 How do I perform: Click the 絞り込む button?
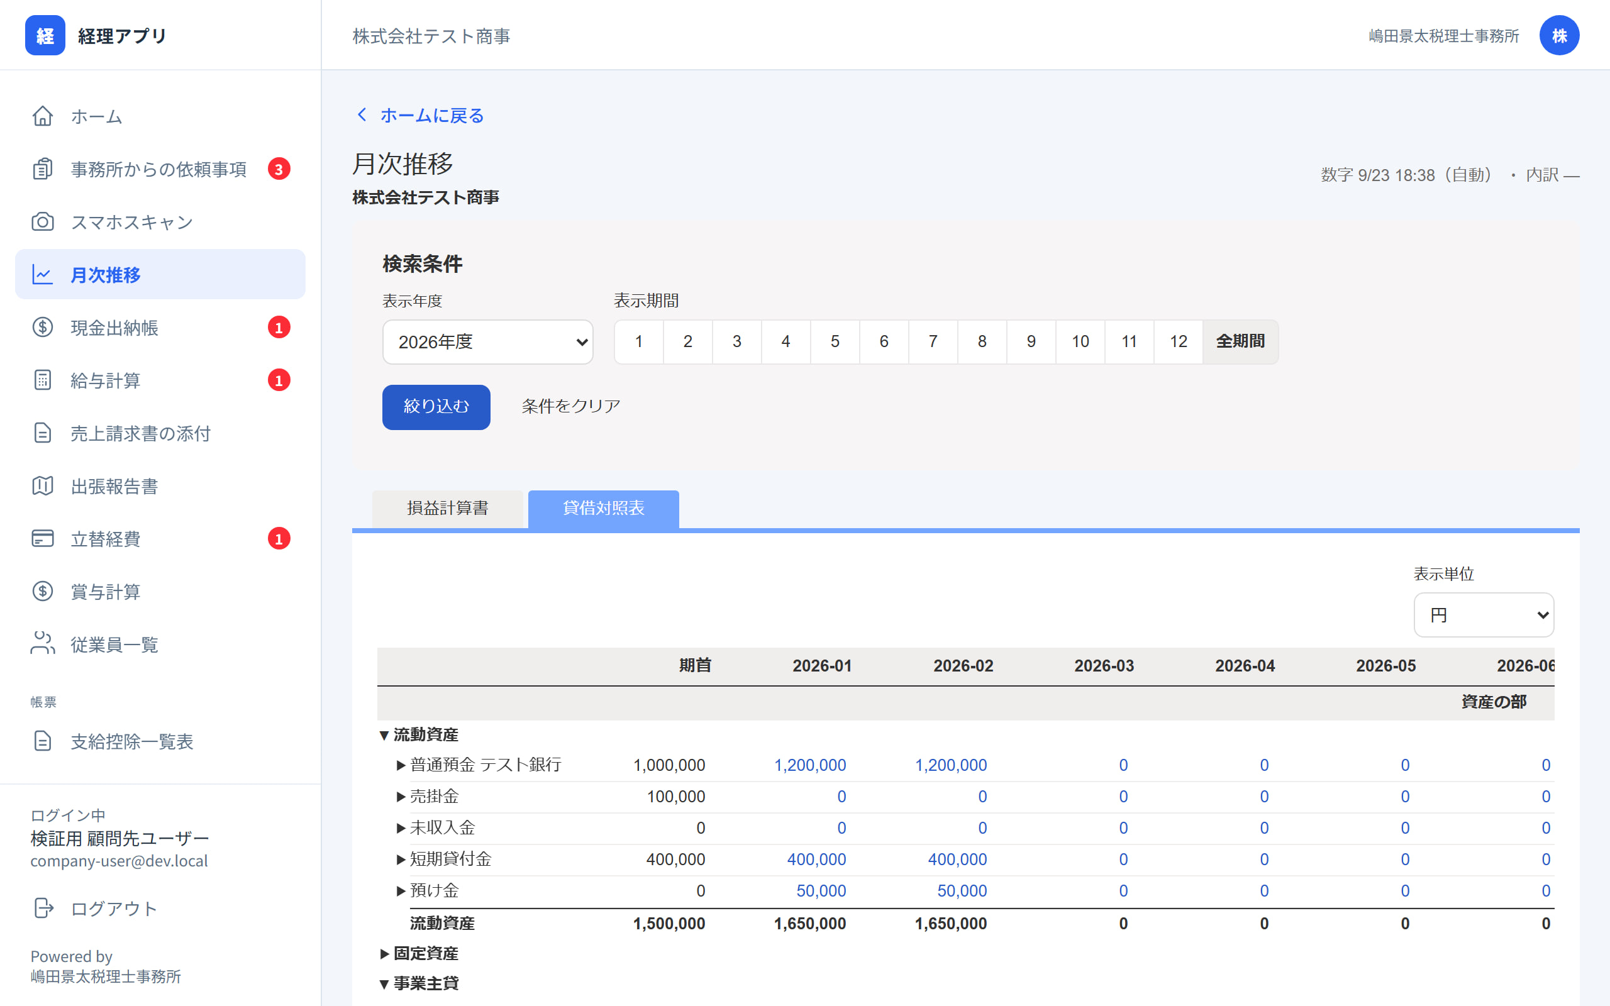(436, 407)
